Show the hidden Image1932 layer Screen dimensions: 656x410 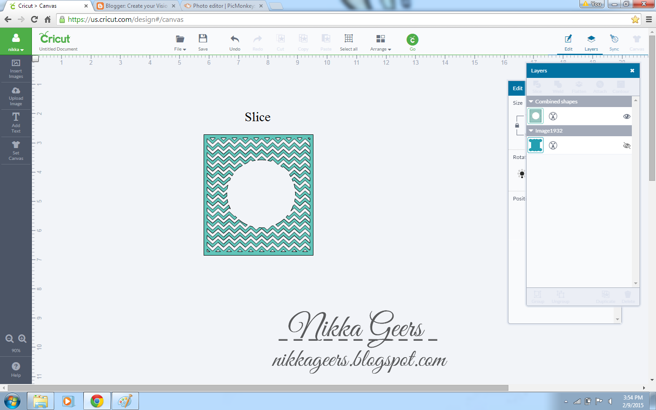pos(627,145)
